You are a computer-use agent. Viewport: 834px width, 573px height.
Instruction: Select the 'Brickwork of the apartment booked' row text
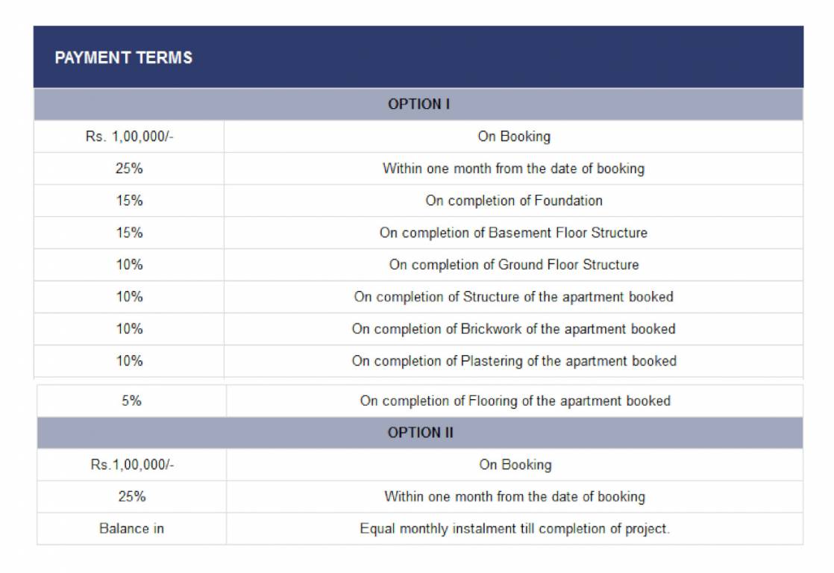[x=513, y=329]
